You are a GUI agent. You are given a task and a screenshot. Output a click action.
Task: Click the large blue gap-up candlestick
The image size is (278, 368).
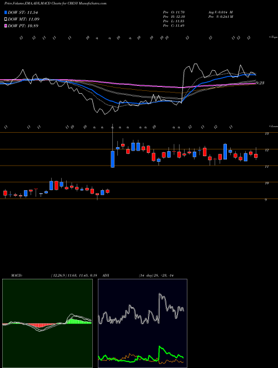tap(112, 159)
